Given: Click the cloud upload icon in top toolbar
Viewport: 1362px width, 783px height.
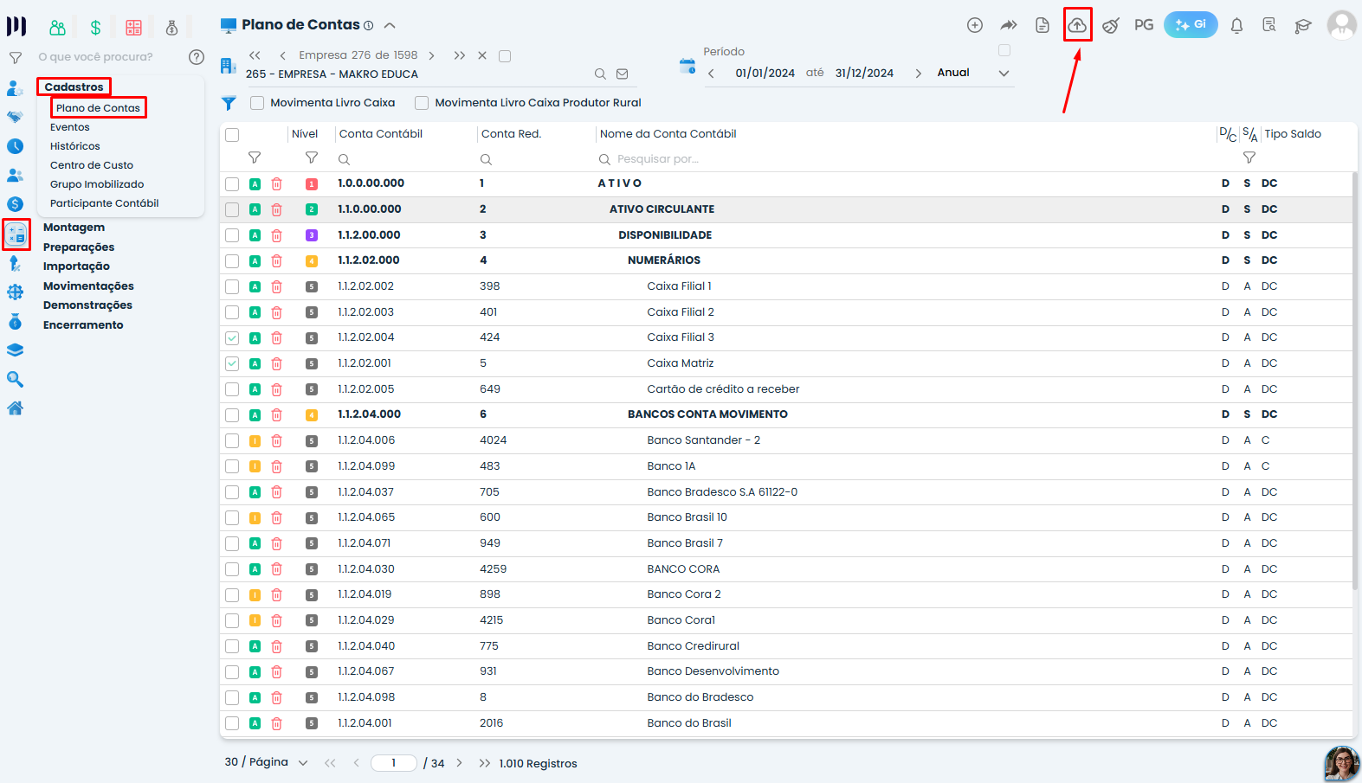Looking at the screenshot, I should click(1077, 25).
